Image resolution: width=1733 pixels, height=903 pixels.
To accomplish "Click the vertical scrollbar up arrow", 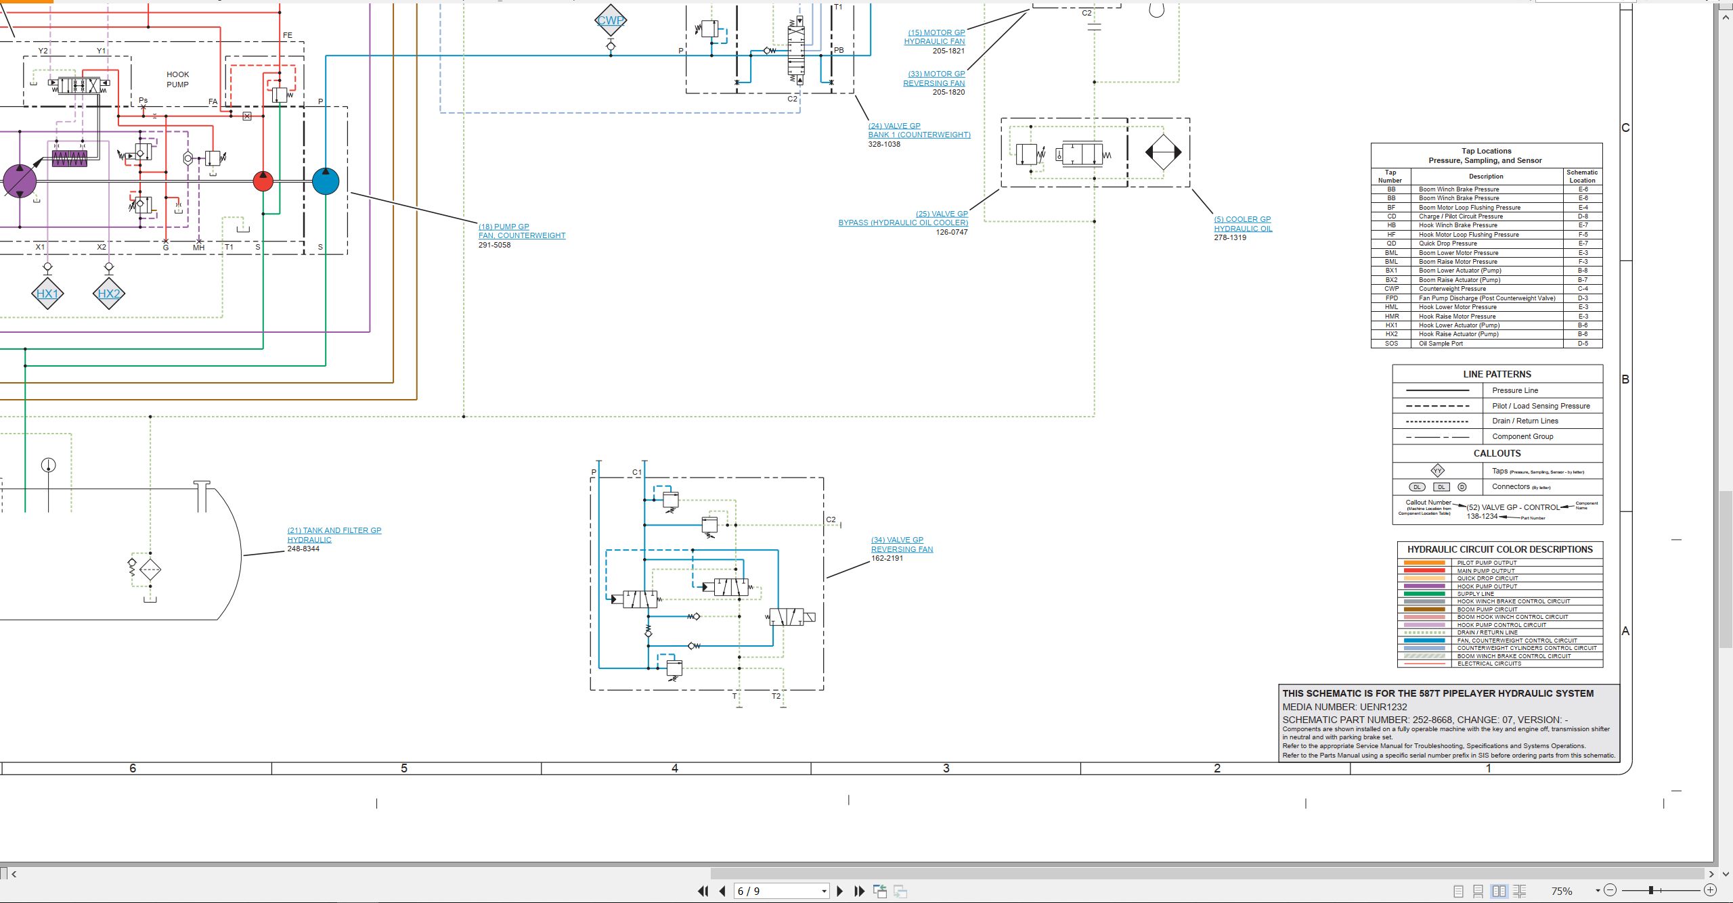I will click(1726, 16).
